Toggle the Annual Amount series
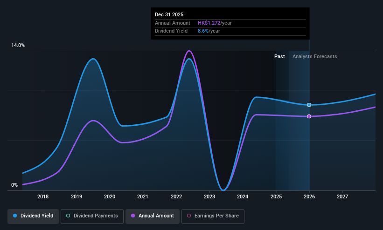 (153, 216)
